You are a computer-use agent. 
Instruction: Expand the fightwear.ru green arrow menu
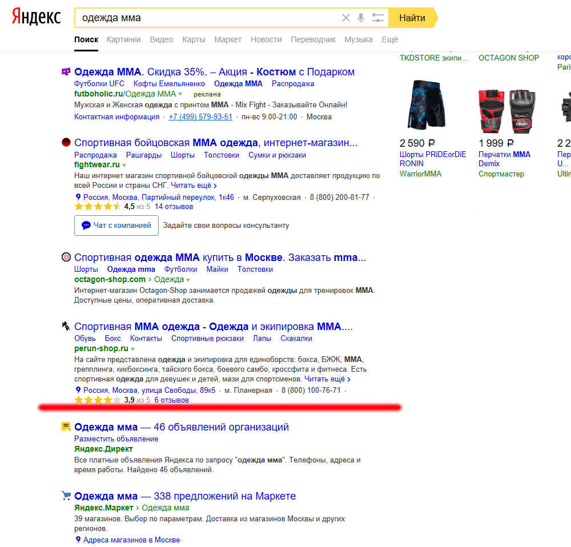[x=124, y=166]
